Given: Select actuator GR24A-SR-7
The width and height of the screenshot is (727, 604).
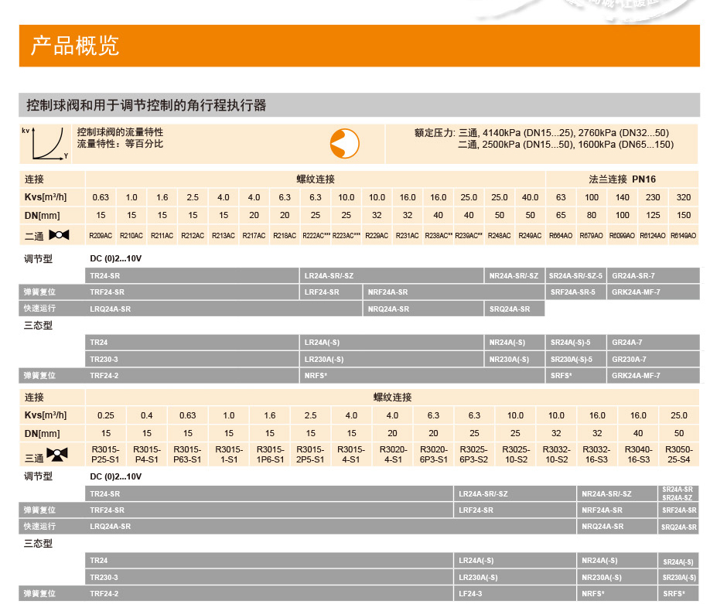Looking at the screenshot, I should tap(654, 276).
